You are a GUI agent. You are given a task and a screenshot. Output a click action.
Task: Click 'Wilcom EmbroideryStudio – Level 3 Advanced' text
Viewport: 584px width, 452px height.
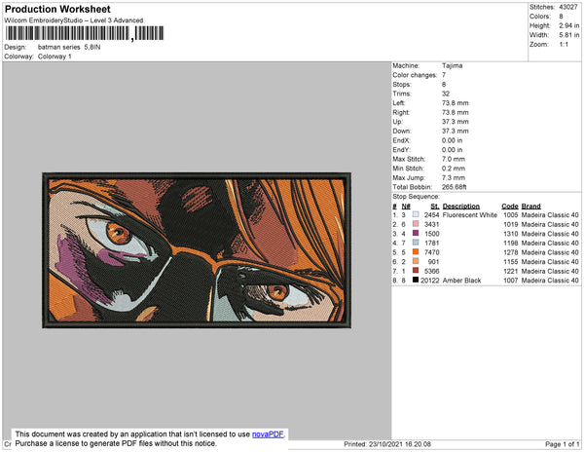pos(74,20)
